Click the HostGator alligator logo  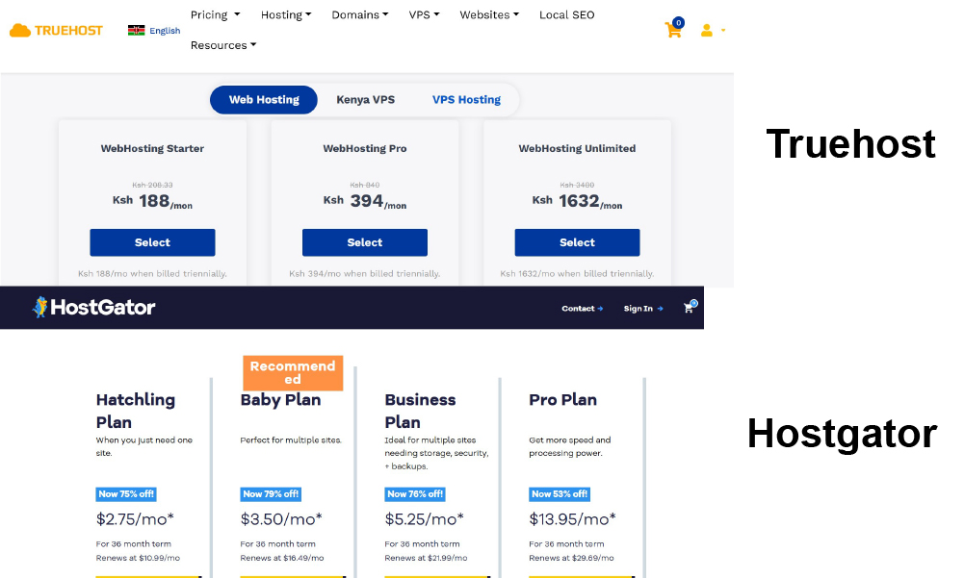(39, 308)
